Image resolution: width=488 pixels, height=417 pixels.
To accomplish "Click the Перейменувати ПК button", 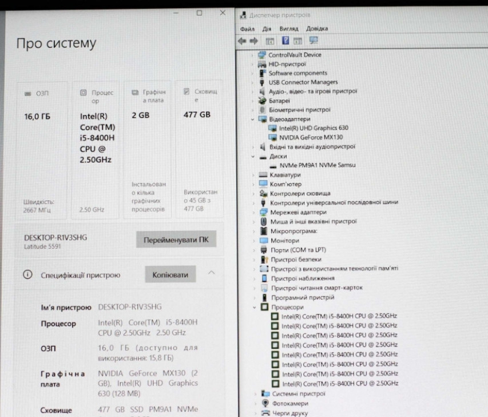I will tap(176, 240).
